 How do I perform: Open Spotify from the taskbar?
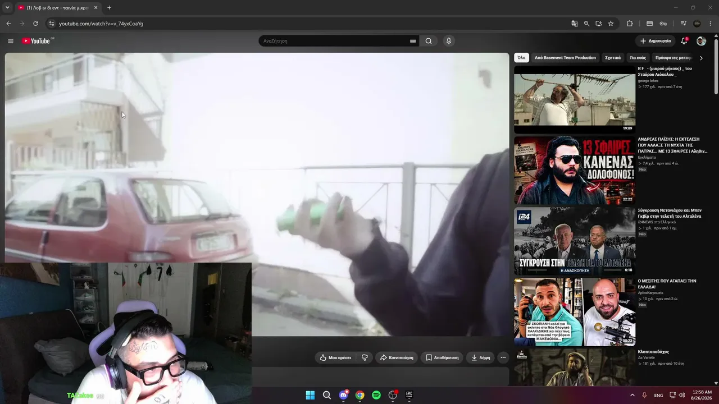(376, 395)
